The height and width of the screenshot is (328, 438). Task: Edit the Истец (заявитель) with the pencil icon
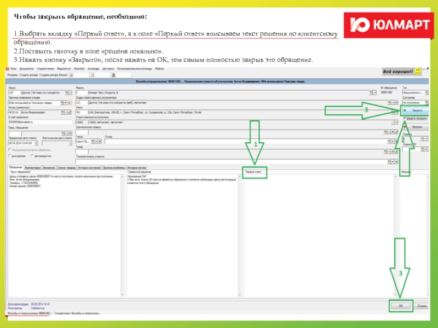pos(70,113)
